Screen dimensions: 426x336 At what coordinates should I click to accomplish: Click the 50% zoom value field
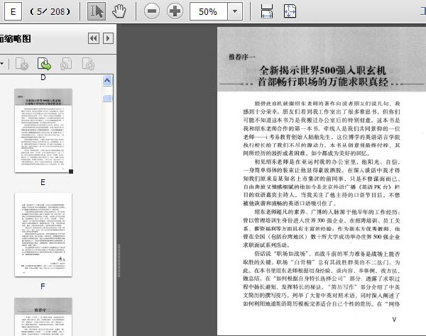208,11
